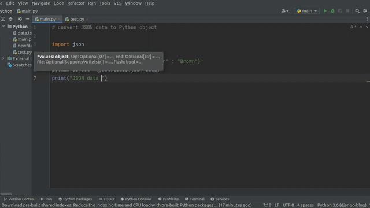Click the Project panel horizontal scrollbar
This screenshot has height=208, width=370.
point(6,194)
